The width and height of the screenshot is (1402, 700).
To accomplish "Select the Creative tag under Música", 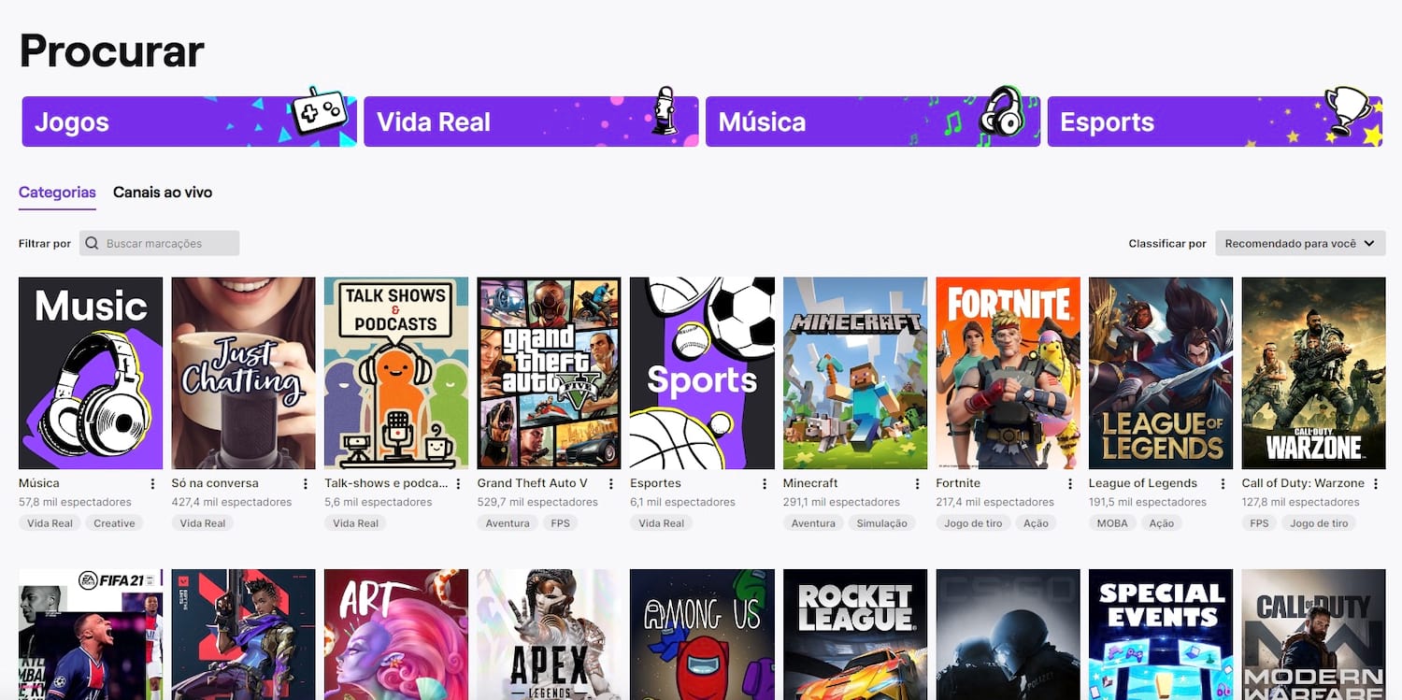I will [114, 523].
